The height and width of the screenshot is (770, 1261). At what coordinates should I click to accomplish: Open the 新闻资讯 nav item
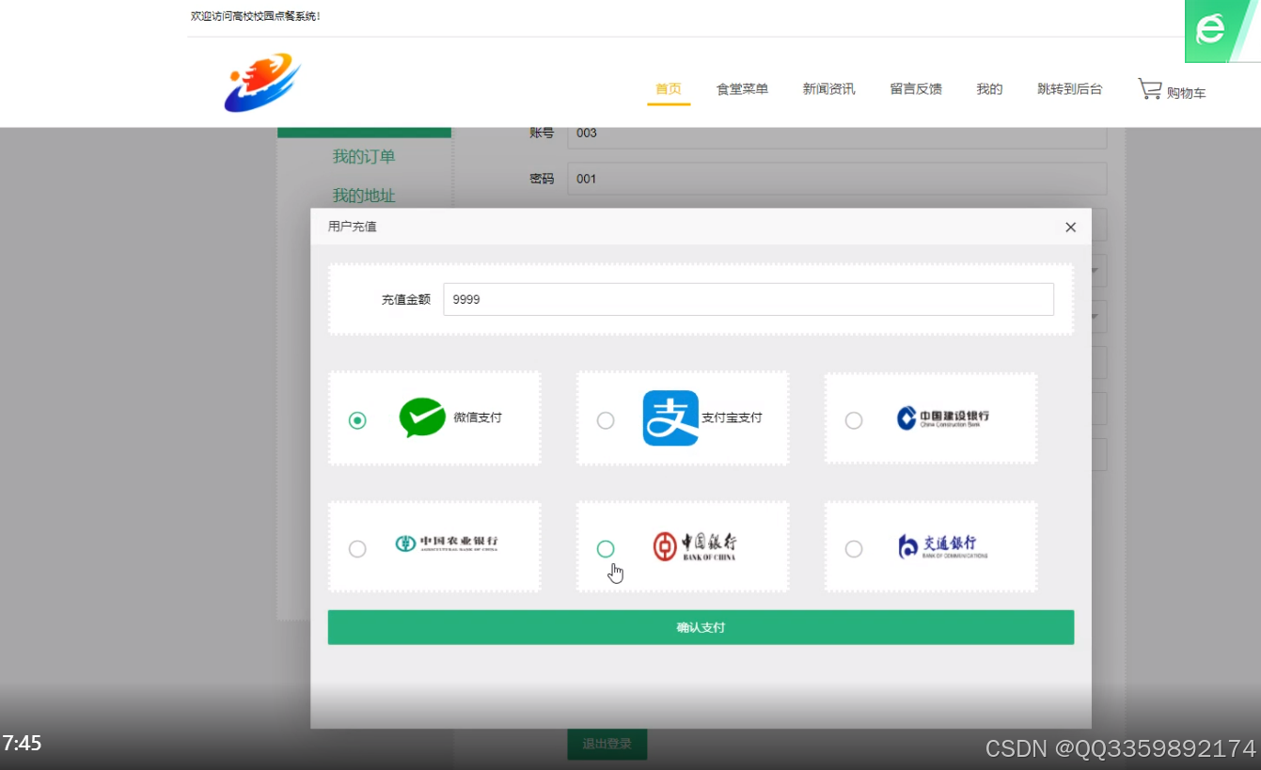828,89
